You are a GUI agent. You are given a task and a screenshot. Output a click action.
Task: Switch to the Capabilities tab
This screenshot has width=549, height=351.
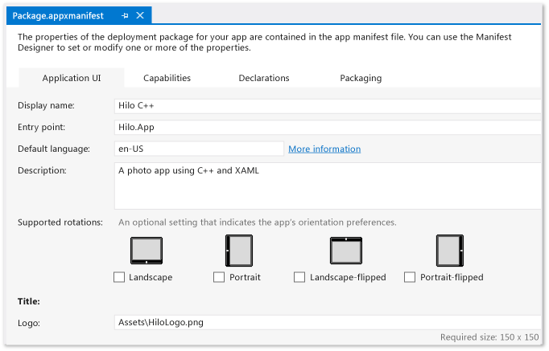click(x=167, y=78)
